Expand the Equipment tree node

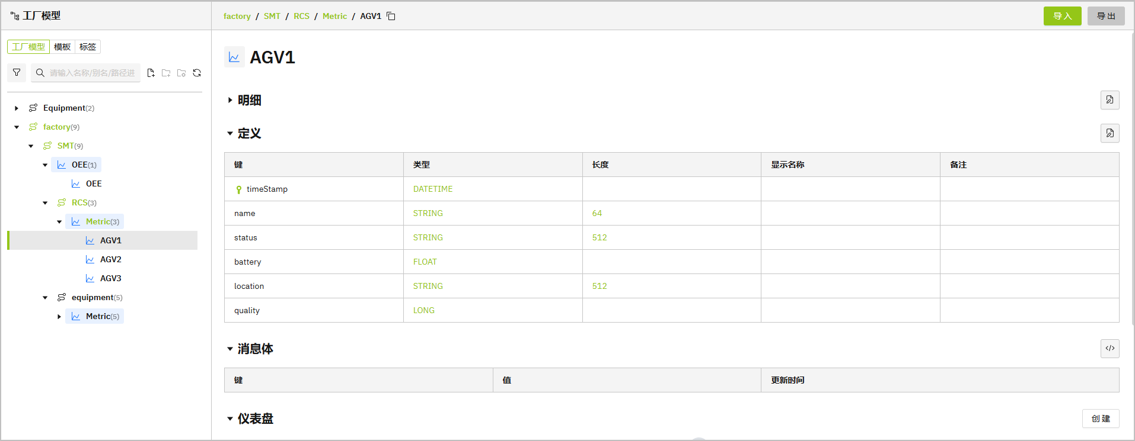(x=17, y=108)
